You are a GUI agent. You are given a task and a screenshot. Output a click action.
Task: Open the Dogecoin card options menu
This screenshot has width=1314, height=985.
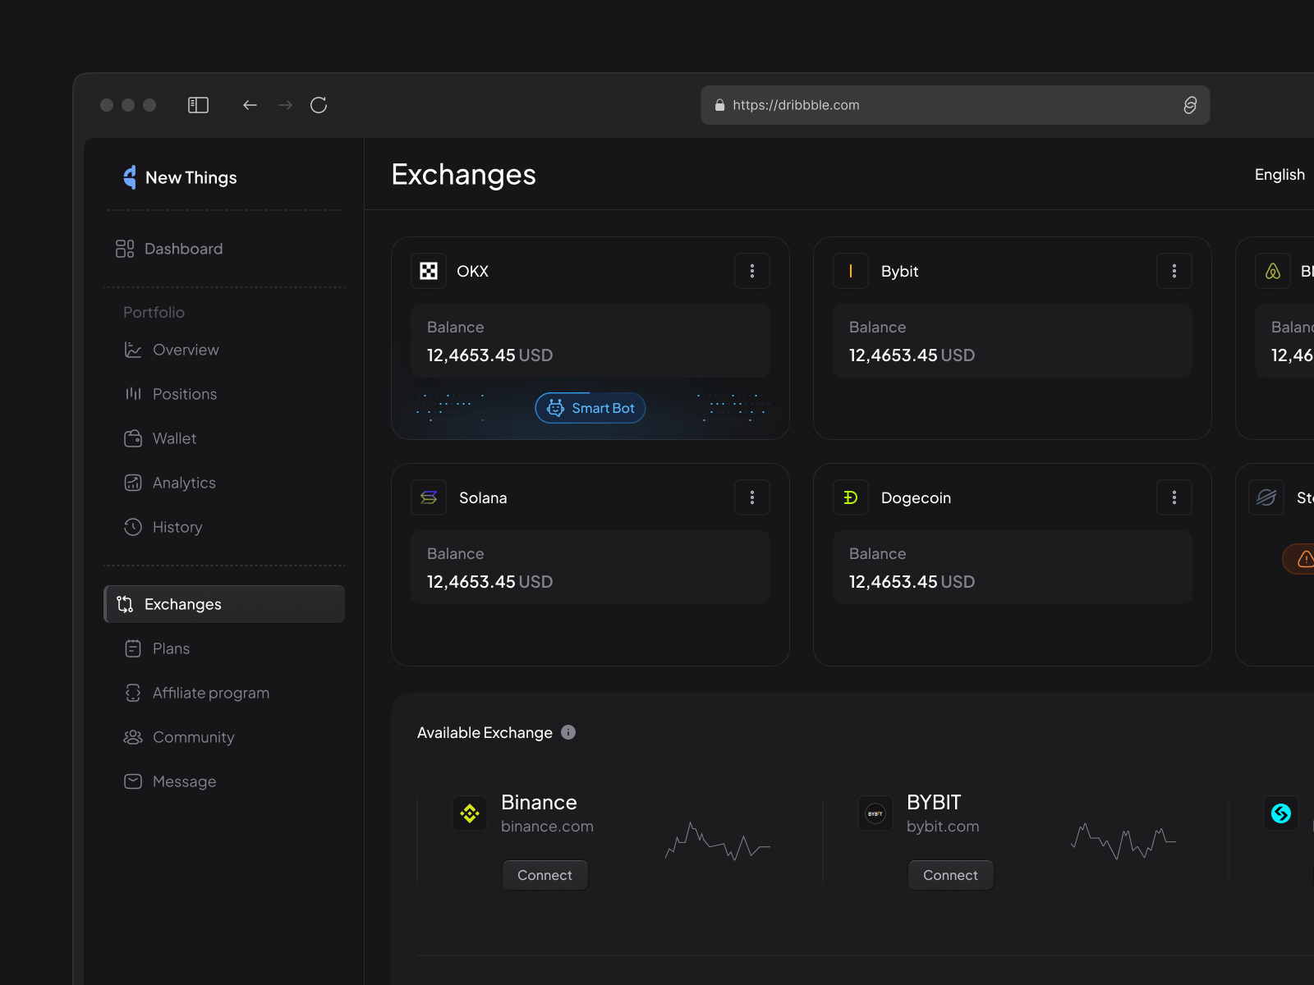[x=1174, y=497]
